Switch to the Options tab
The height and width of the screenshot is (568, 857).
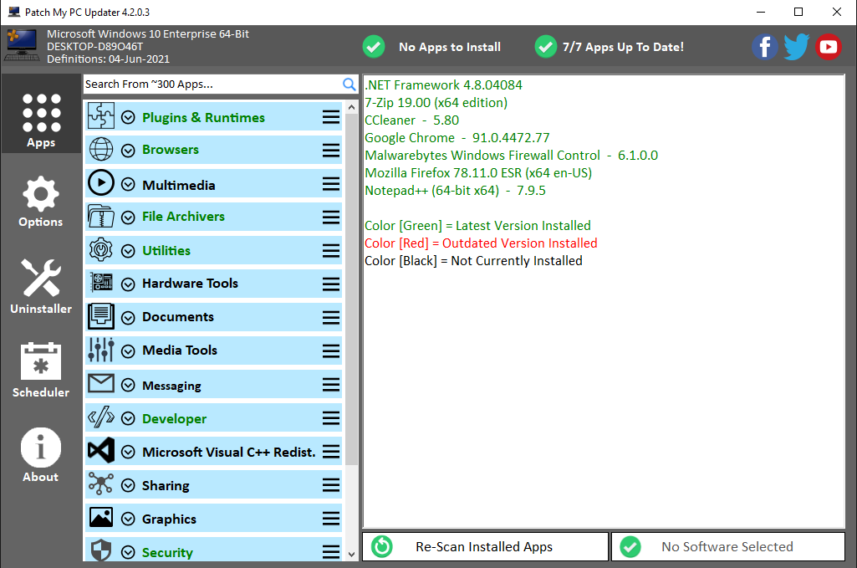[x=41, y=202]
